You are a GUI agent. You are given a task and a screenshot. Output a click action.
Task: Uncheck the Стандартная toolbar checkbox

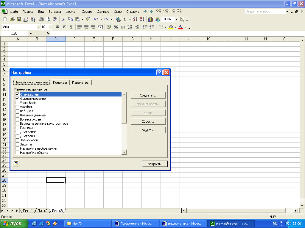[x=17, y=94]
